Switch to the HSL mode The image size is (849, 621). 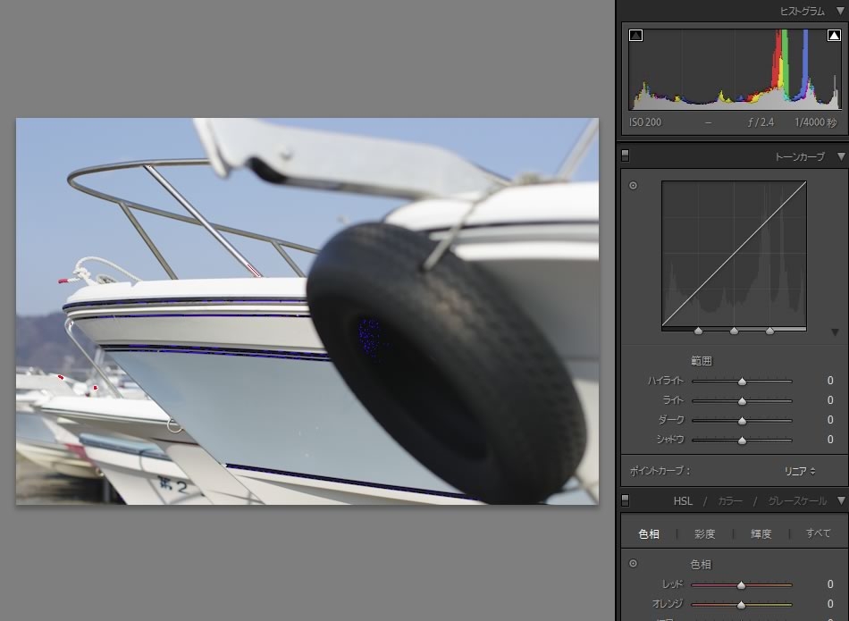(683, 500)
